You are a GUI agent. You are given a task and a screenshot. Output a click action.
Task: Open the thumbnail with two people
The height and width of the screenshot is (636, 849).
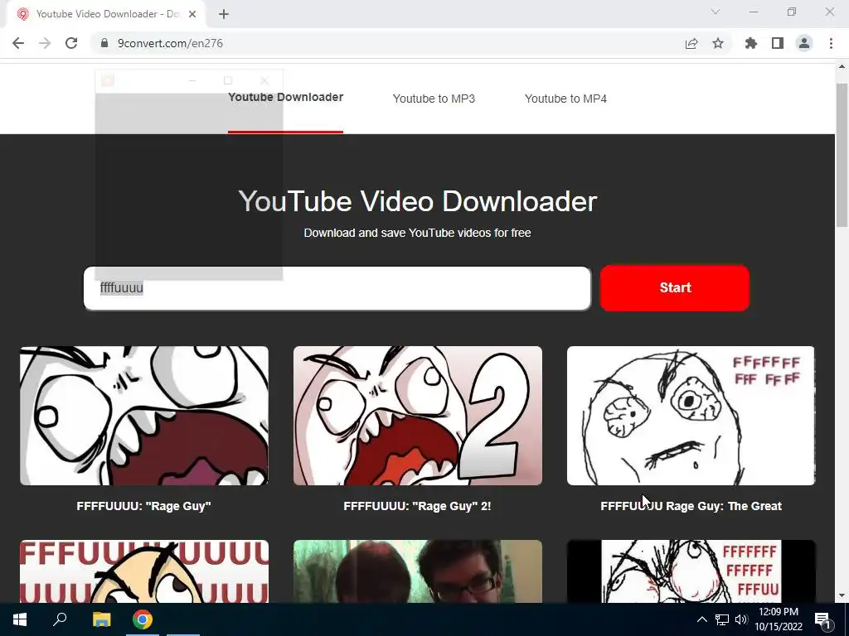[x=418, y=571]
